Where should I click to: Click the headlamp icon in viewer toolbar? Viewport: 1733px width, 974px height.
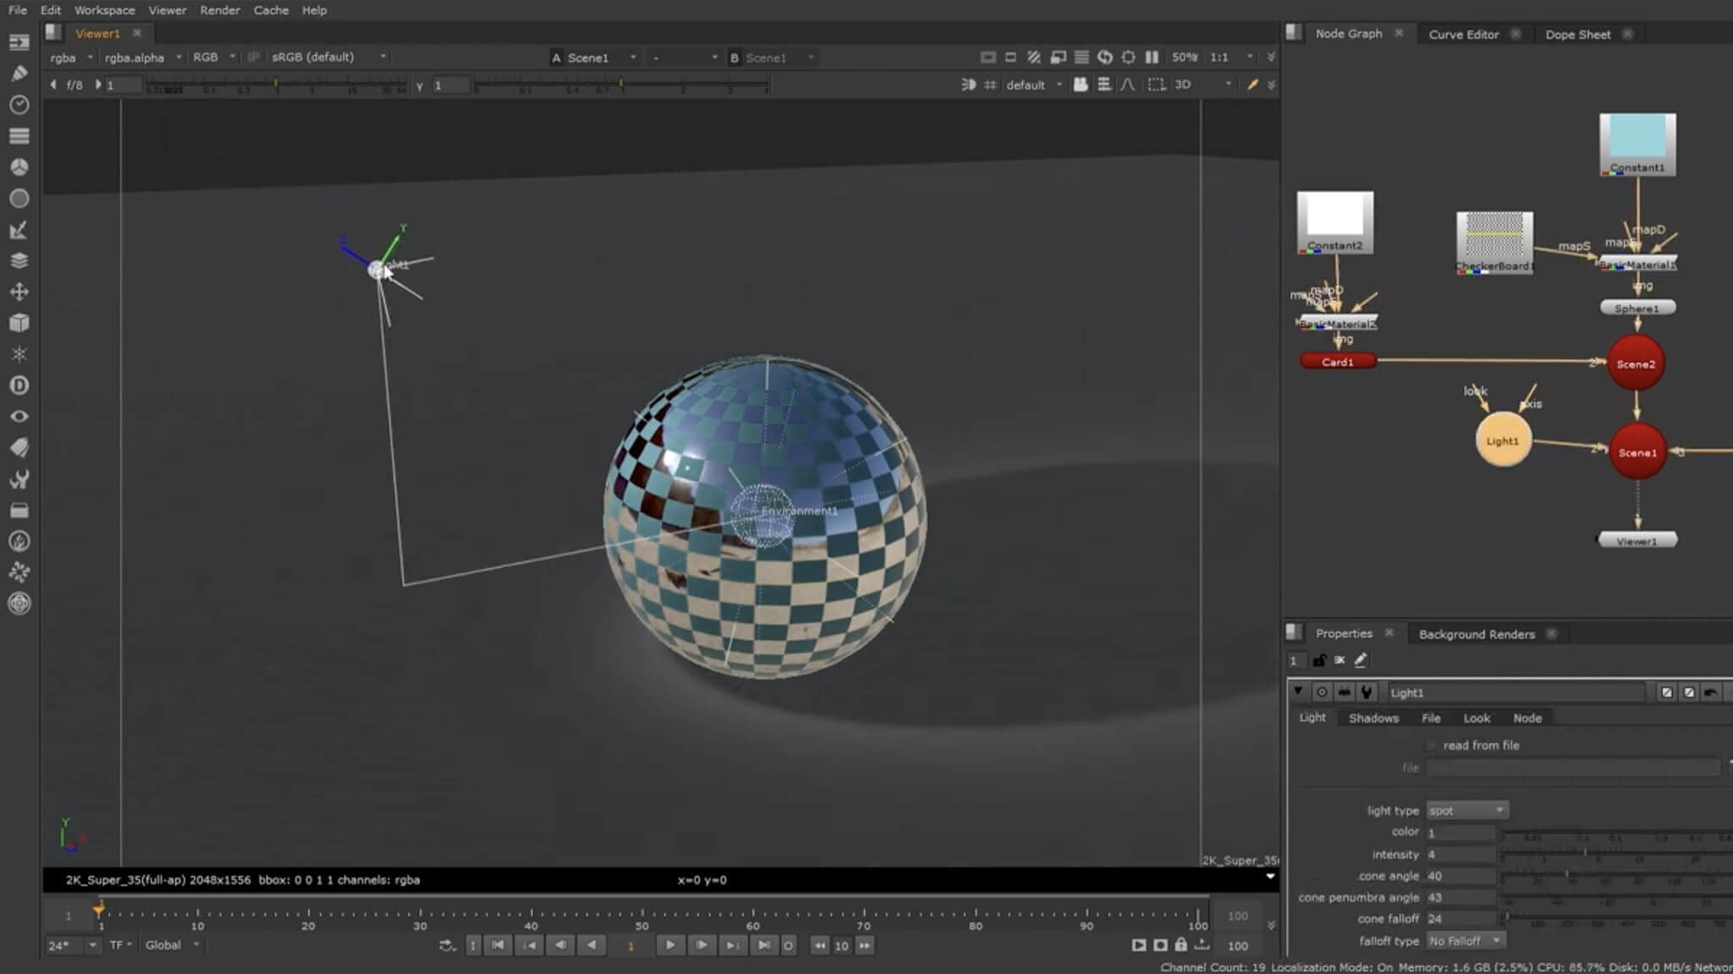point(969,85)
